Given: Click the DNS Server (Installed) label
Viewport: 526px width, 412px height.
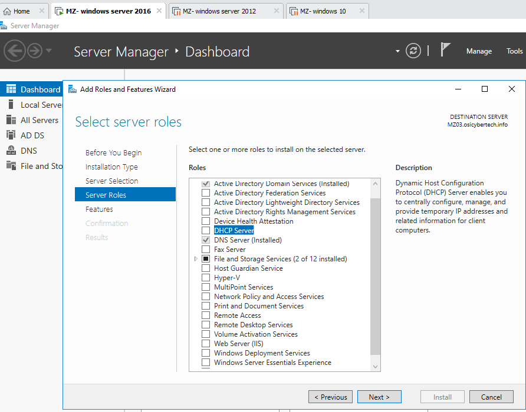Looking at the screenshot, I should (248, 240).
